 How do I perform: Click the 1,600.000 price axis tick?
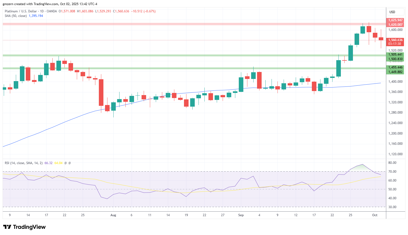point(395,30)
